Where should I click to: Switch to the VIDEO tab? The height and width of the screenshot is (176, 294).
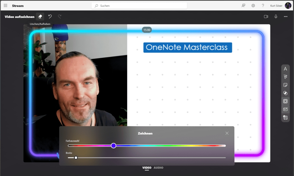[x=147, y=168]
